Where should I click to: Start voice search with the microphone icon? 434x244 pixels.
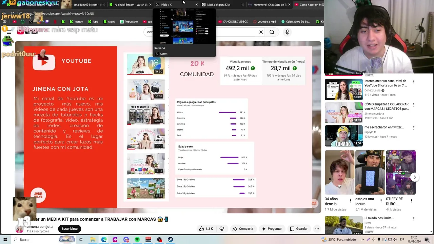tap(287, 32)
